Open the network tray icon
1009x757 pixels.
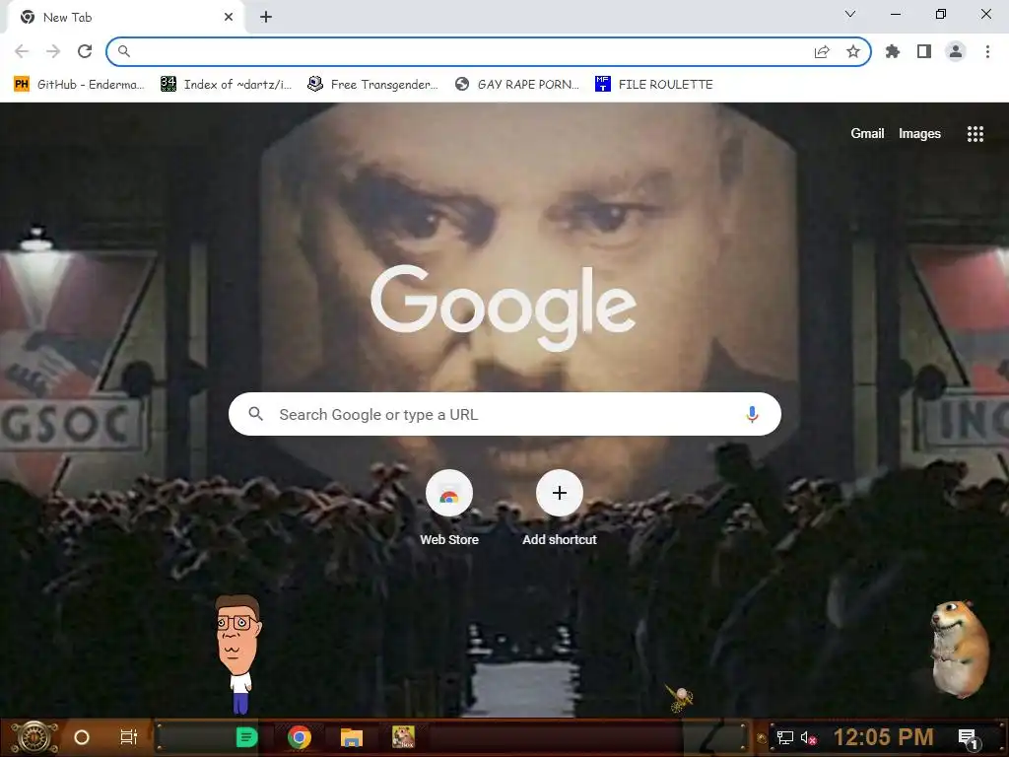pyautogui.click(x=785, y=737)
